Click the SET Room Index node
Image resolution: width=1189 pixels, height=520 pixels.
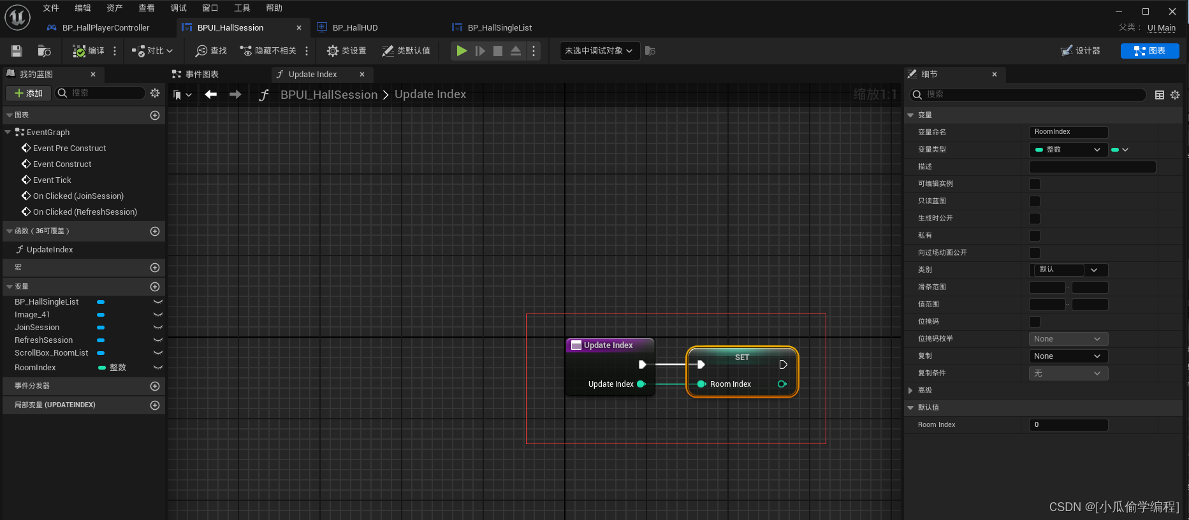tap(742, 372)
